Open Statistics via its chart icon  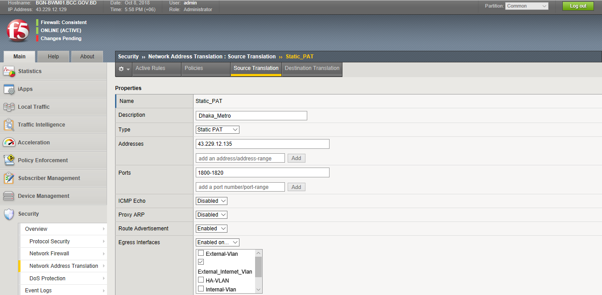tap(9, 71)
